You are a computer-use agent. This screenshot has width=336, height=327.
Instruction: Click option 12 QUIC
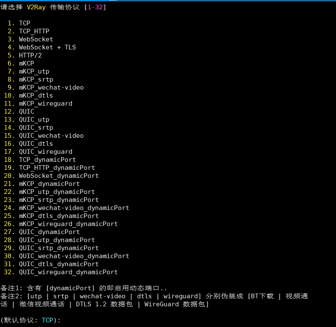coord(26,112)
